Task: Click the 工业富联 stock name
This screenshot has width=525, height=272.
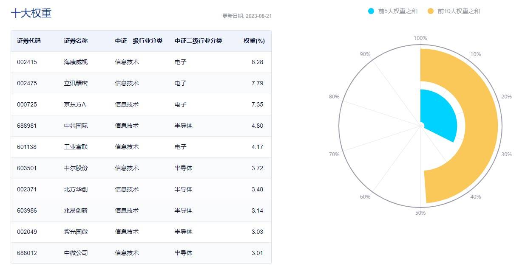Action: (76, 147)
